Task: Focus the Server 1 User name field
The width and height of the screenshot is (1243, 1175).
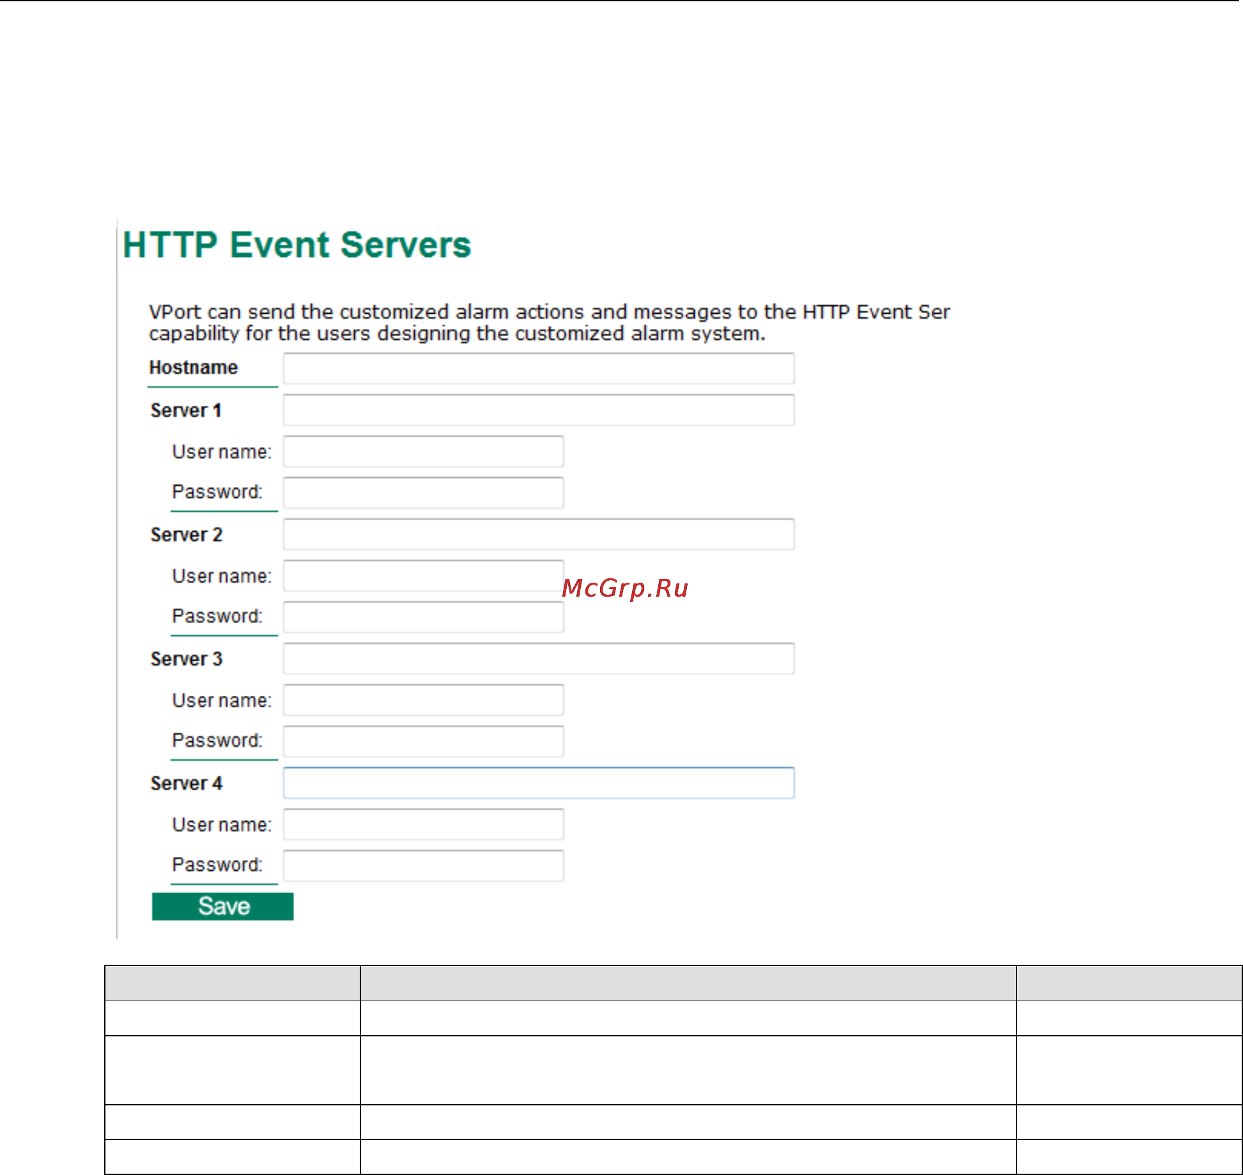Action: (424, 452)
